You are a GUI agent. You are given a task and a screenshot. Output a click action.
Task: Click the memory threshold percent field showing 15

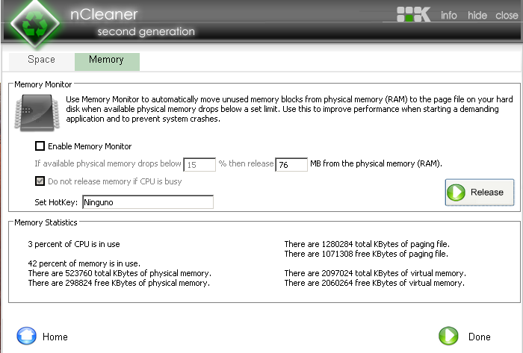[x=199, y=164]
